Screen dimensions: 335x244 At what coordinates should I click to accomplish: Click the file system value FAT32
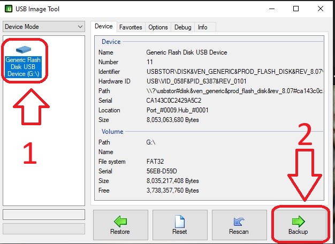[155, 162]
